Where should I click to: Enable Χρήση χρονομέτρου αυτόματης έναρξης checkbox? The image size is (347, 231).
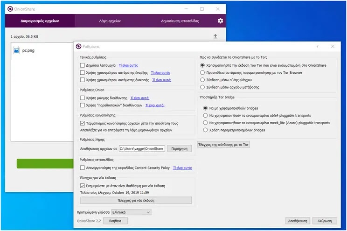click(x=83, y=72)
